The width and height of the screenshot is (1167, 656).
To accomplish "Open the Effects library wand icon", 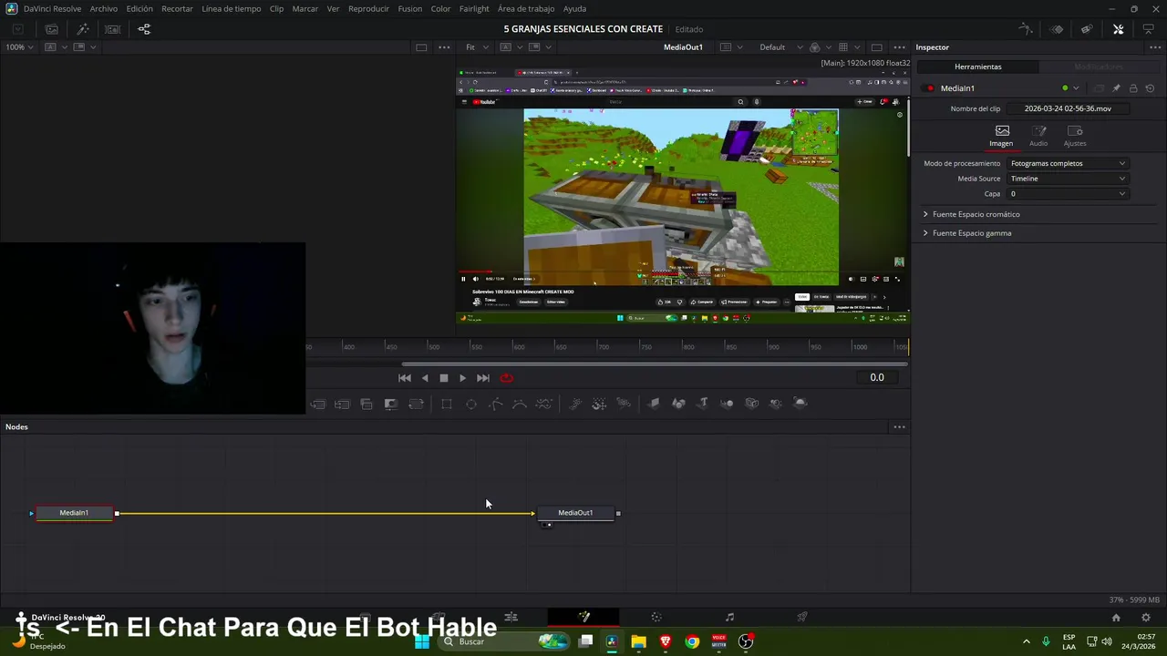I will click(83, 29).
